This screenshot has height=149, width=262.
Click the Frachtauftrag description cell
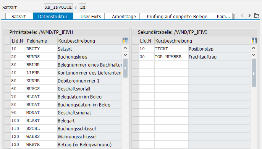[x=219, y=57]
